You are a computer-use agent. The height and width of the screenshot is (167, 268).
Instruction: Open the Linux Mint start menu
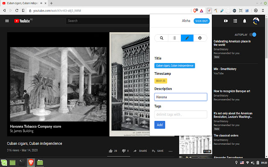[x=4, y=162]
